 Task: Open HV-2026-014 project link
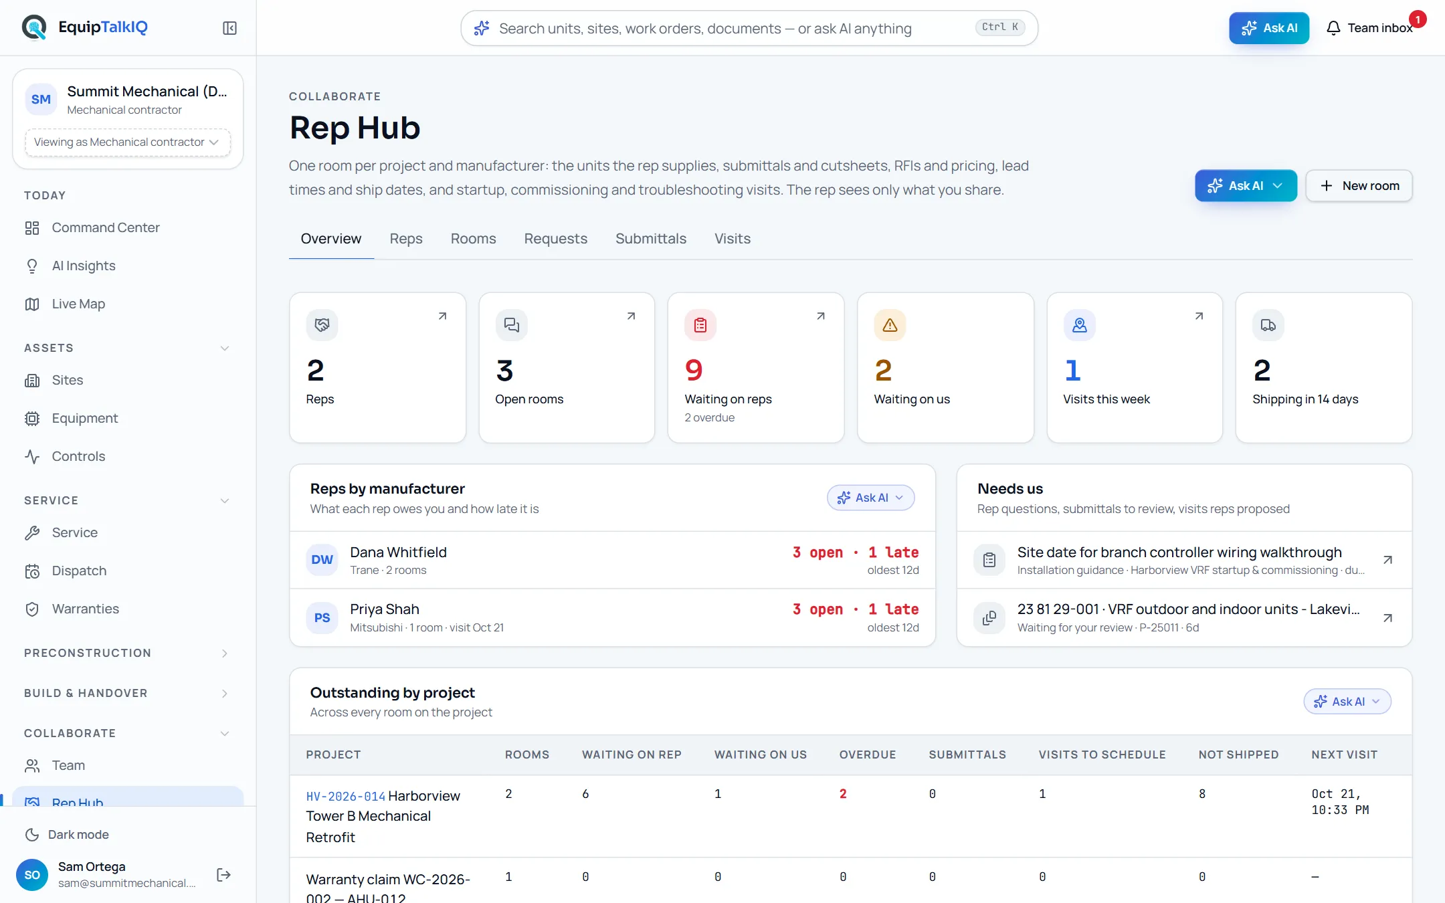coord(345,797)
